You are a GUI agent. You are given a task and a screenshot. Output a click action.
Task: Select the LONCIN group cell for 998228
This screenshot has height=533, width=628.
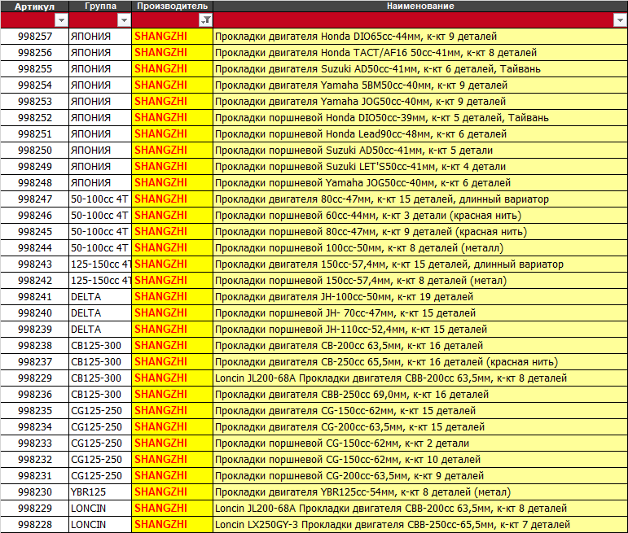99,525
